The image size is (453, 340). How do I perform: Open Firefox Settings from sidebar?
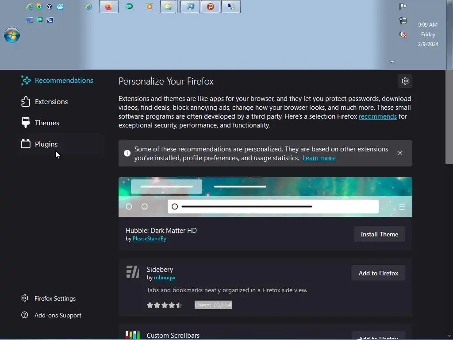pyautogui.click(x=48, y=298)
